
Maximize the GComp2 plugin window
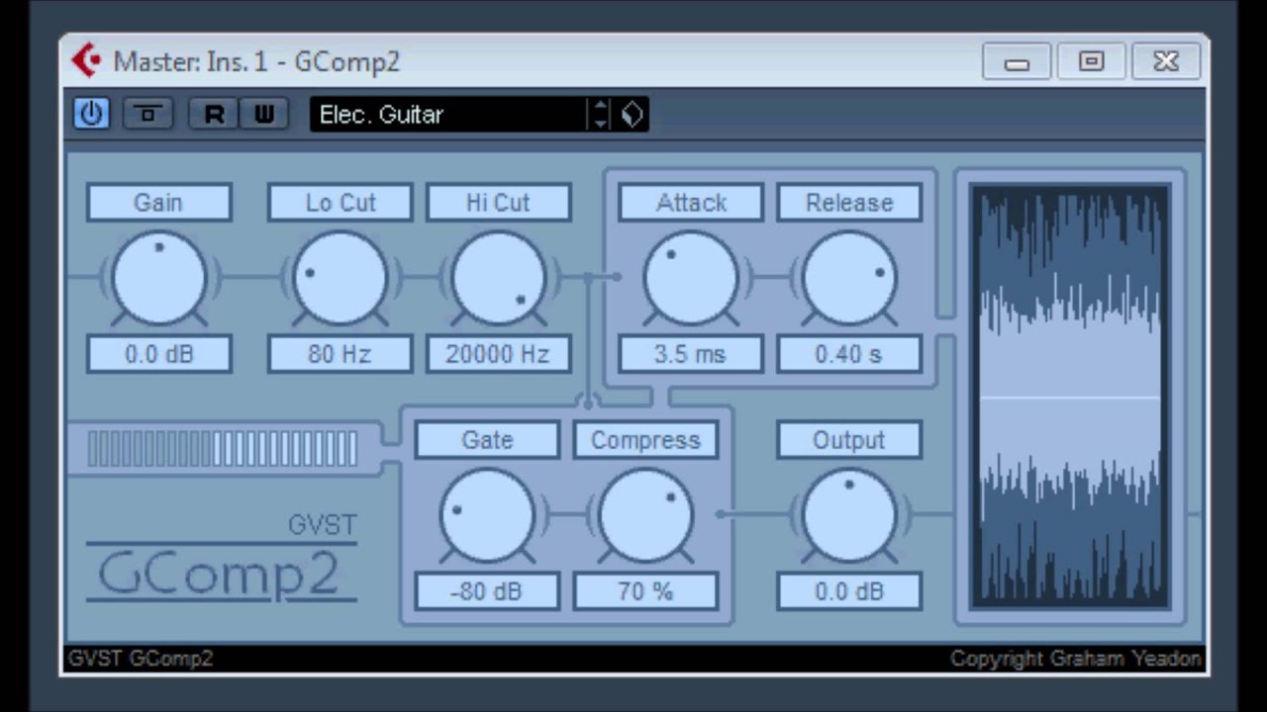pyautogui.click(x=1091, y=61)
